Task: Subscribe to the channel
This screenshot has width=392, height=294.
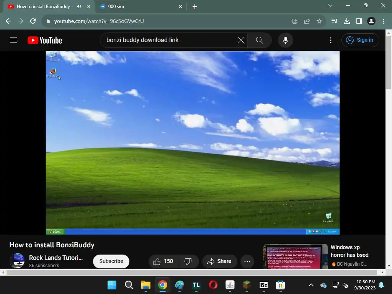Action: (111, 261)
